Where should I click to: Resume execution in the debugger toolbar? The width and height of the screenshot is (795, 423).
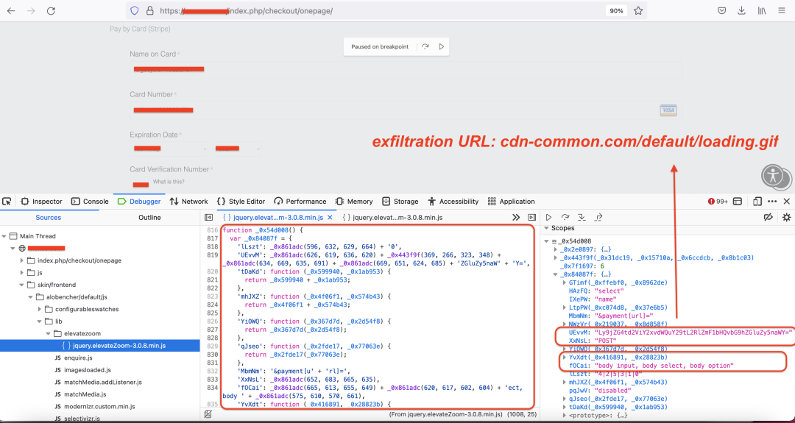coord(548,218)
